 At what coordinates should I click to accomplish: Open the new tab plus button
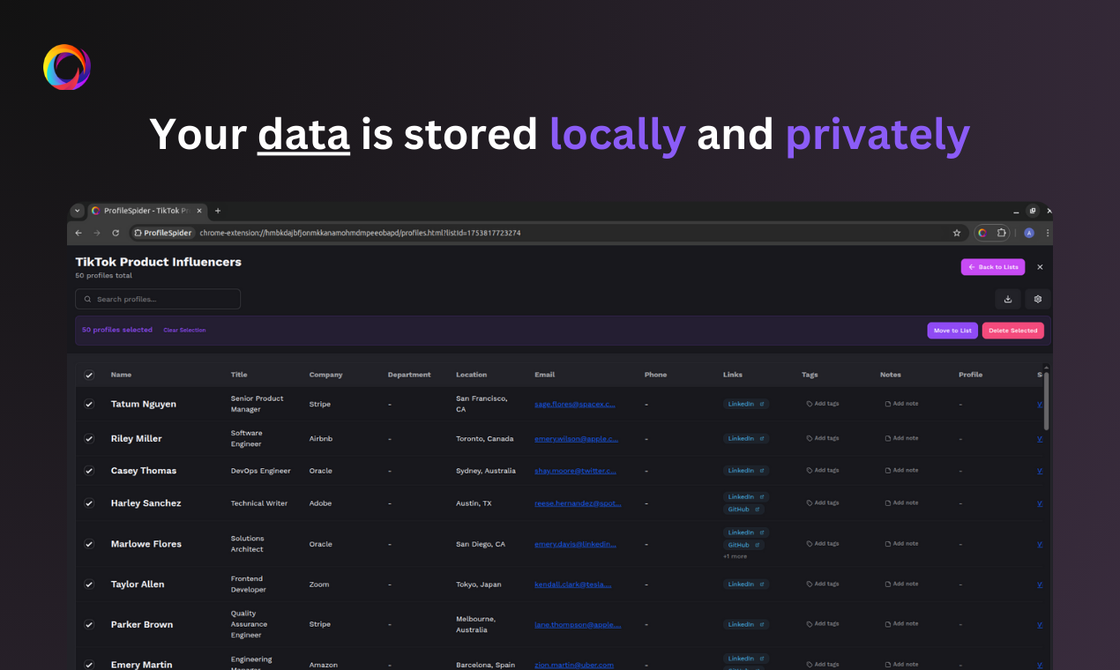218,211
